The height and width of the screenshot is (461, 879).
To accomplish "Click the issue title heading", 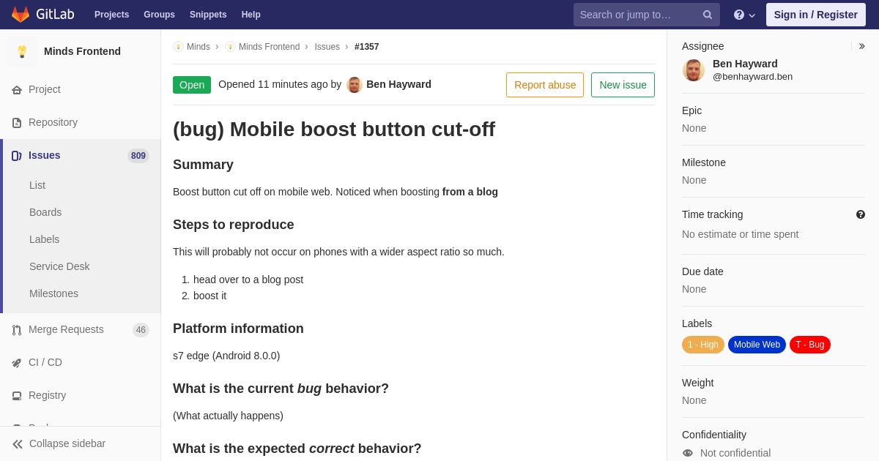I will click(334, 130).
